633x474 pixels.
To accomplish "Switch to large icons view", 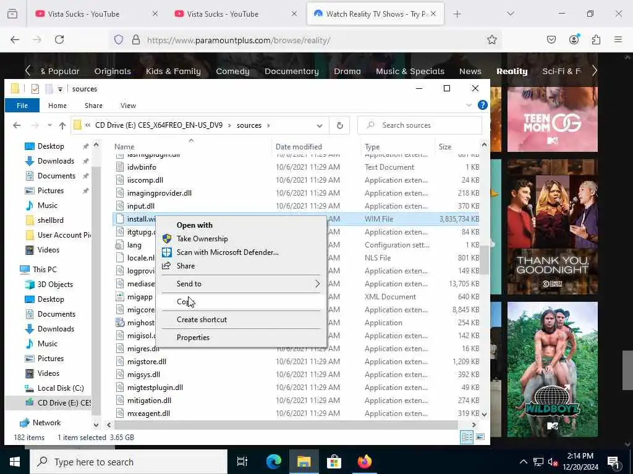I will (480, 437).
